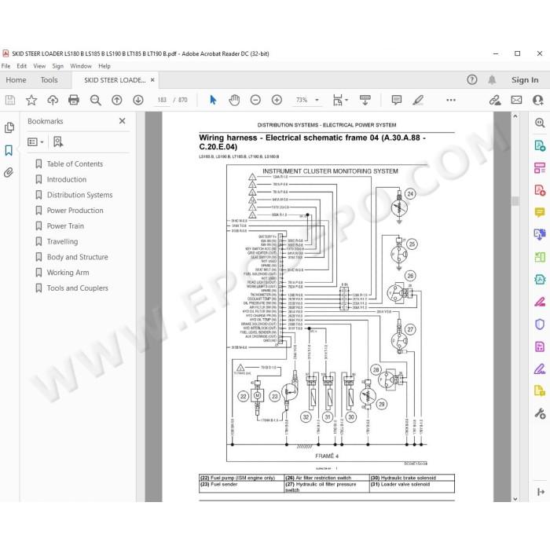
Task: Open the Introduction bookmark
Action: point(66,179)
